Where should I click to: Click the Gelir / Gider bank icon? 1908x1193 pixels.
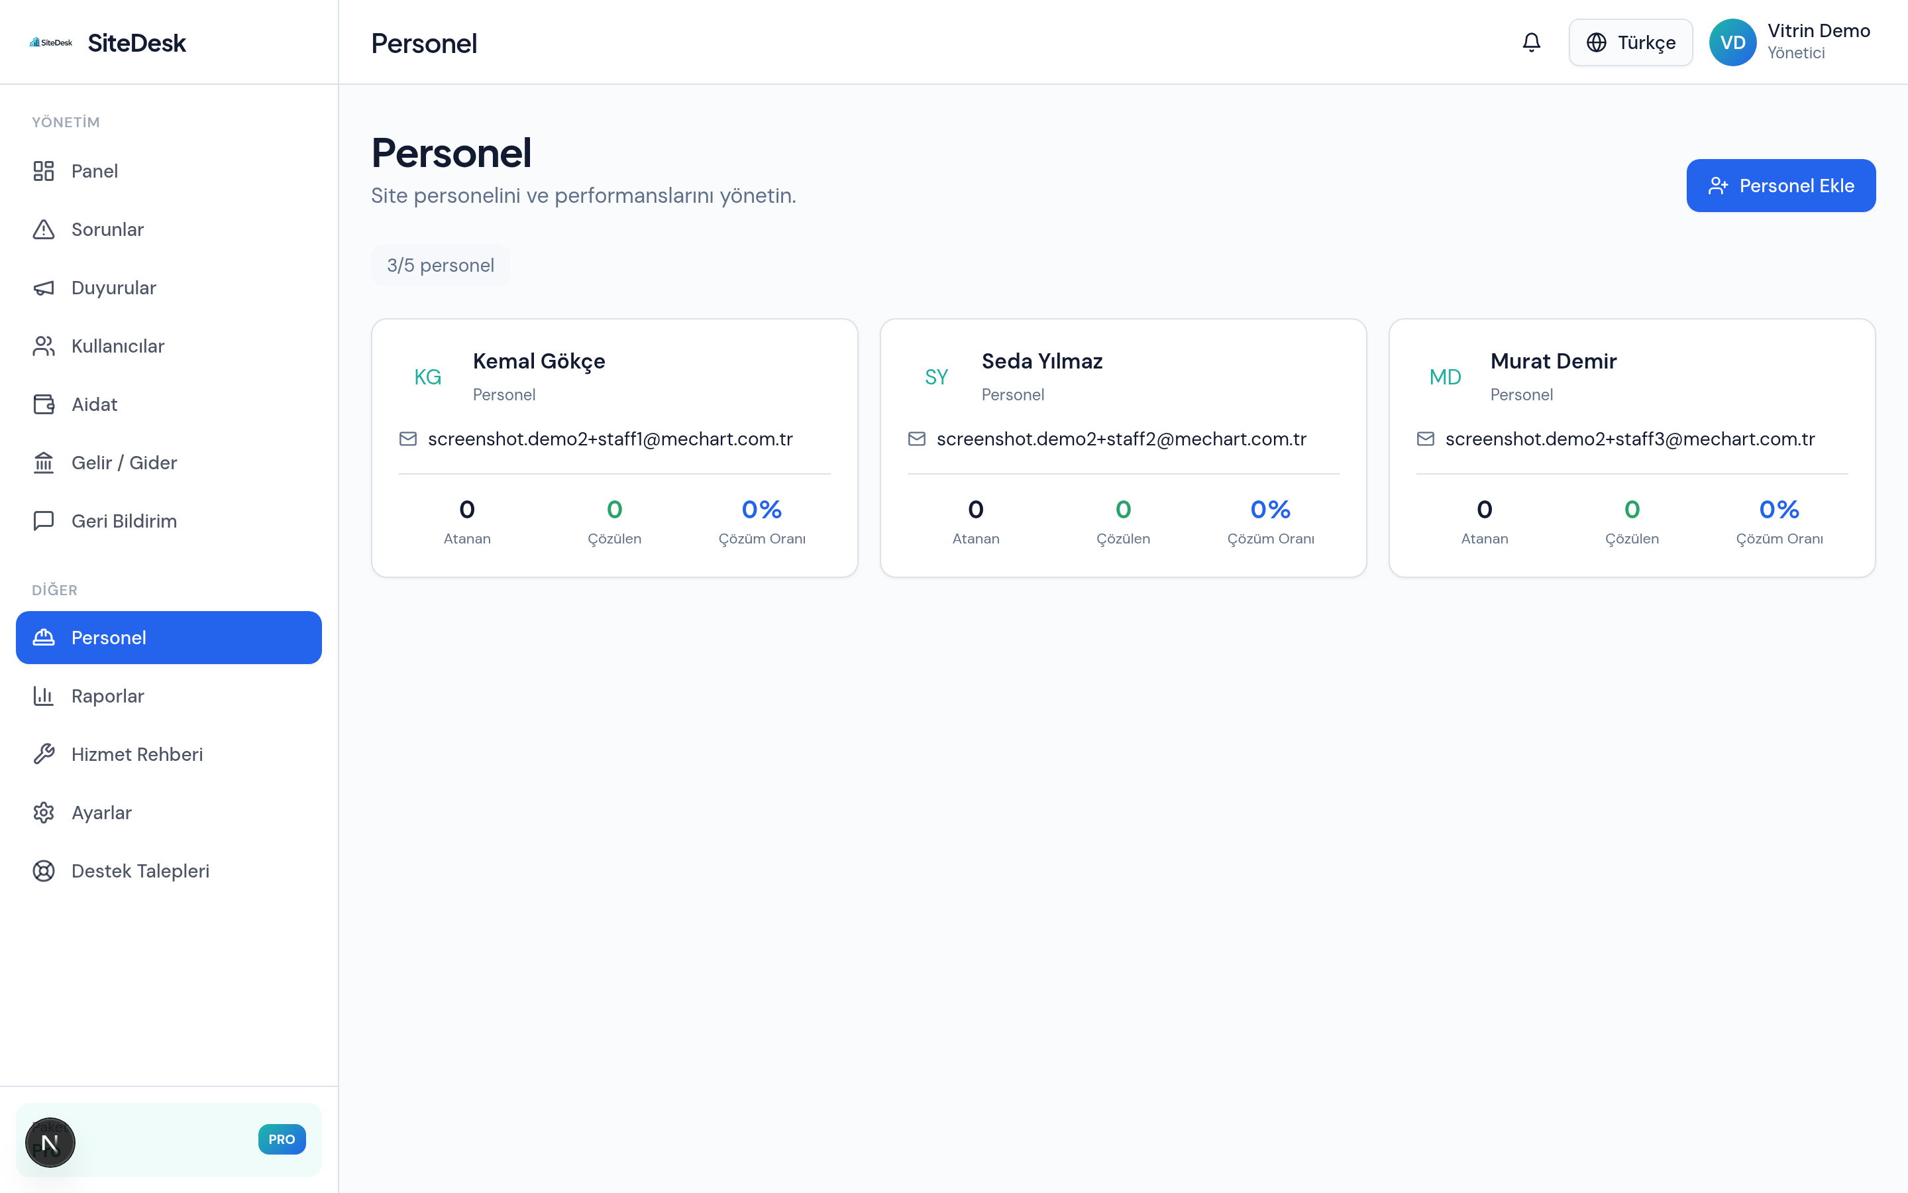[43, 463]
